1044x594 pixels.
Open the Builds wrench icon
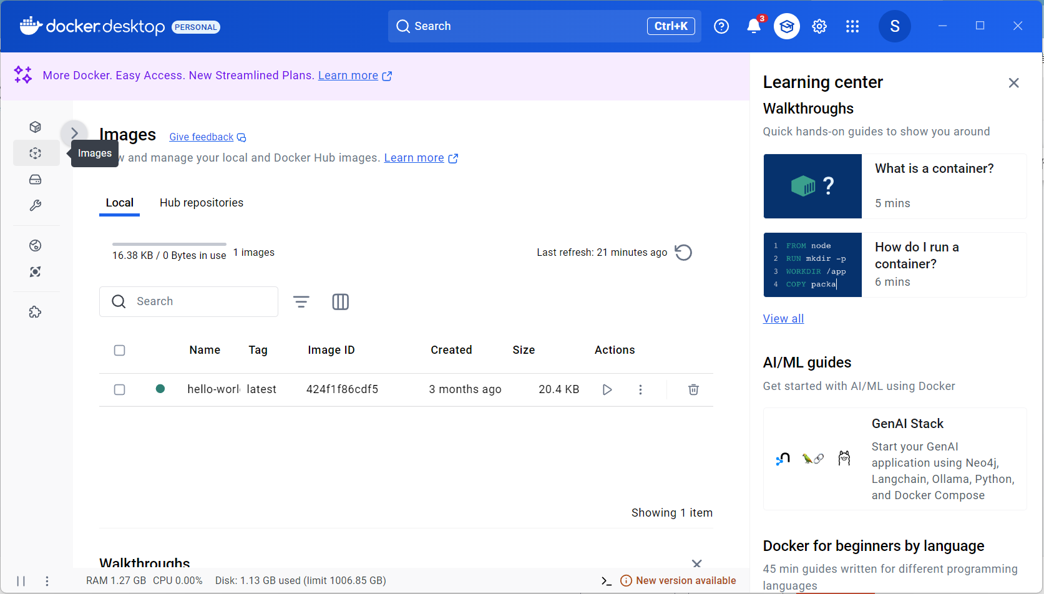(36, 206)
